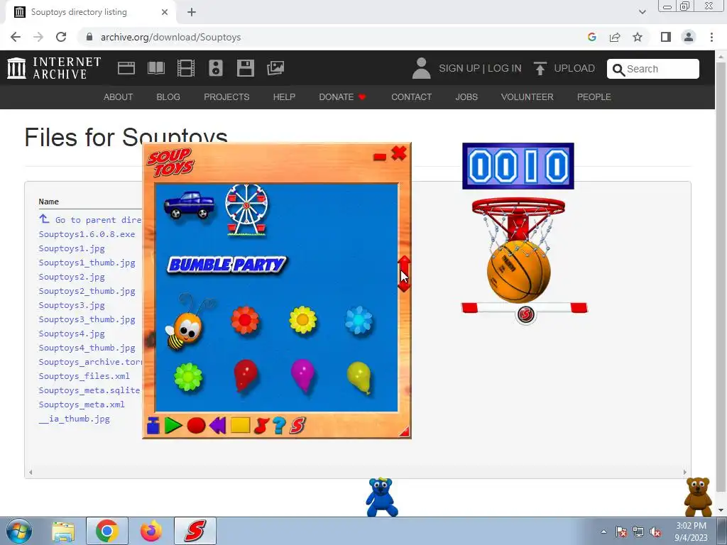
Task: Reload the page in Chrome
Action: 61,37
